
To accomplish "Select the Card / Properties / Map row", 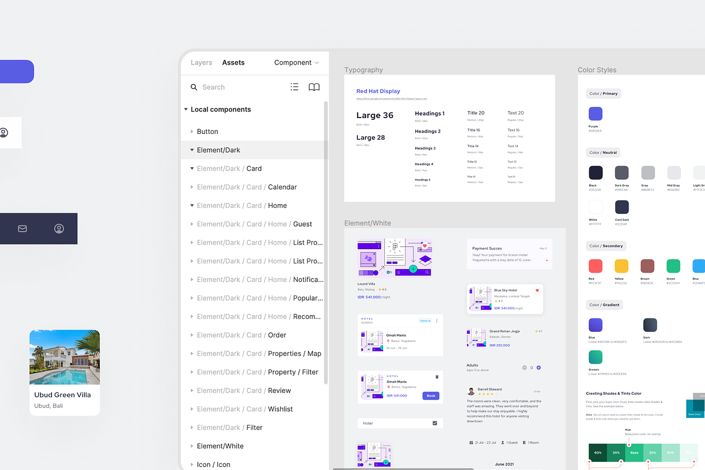I will pyautogui.click(x=255, y=354).
